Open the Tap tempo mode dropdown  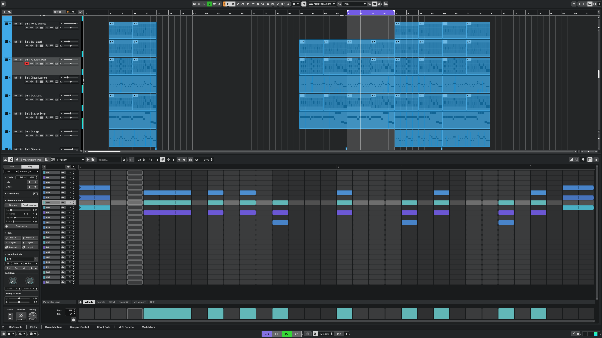pos(347,334)
